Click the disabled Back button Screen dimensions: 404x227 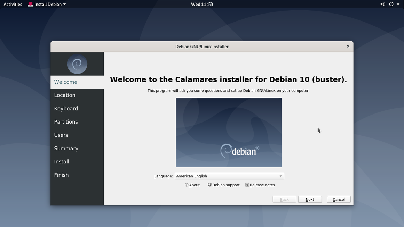point(284,200)
